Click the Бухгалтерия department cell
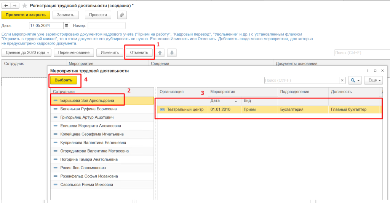Image resolution: width=390 pixels, height=203 pixels. click(x=303, y=109)
